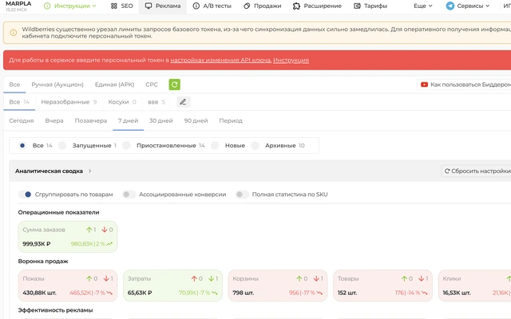511x319 pixels.
Task: Click red down arrow in Сумма заказов card
Action: (105, 230)
